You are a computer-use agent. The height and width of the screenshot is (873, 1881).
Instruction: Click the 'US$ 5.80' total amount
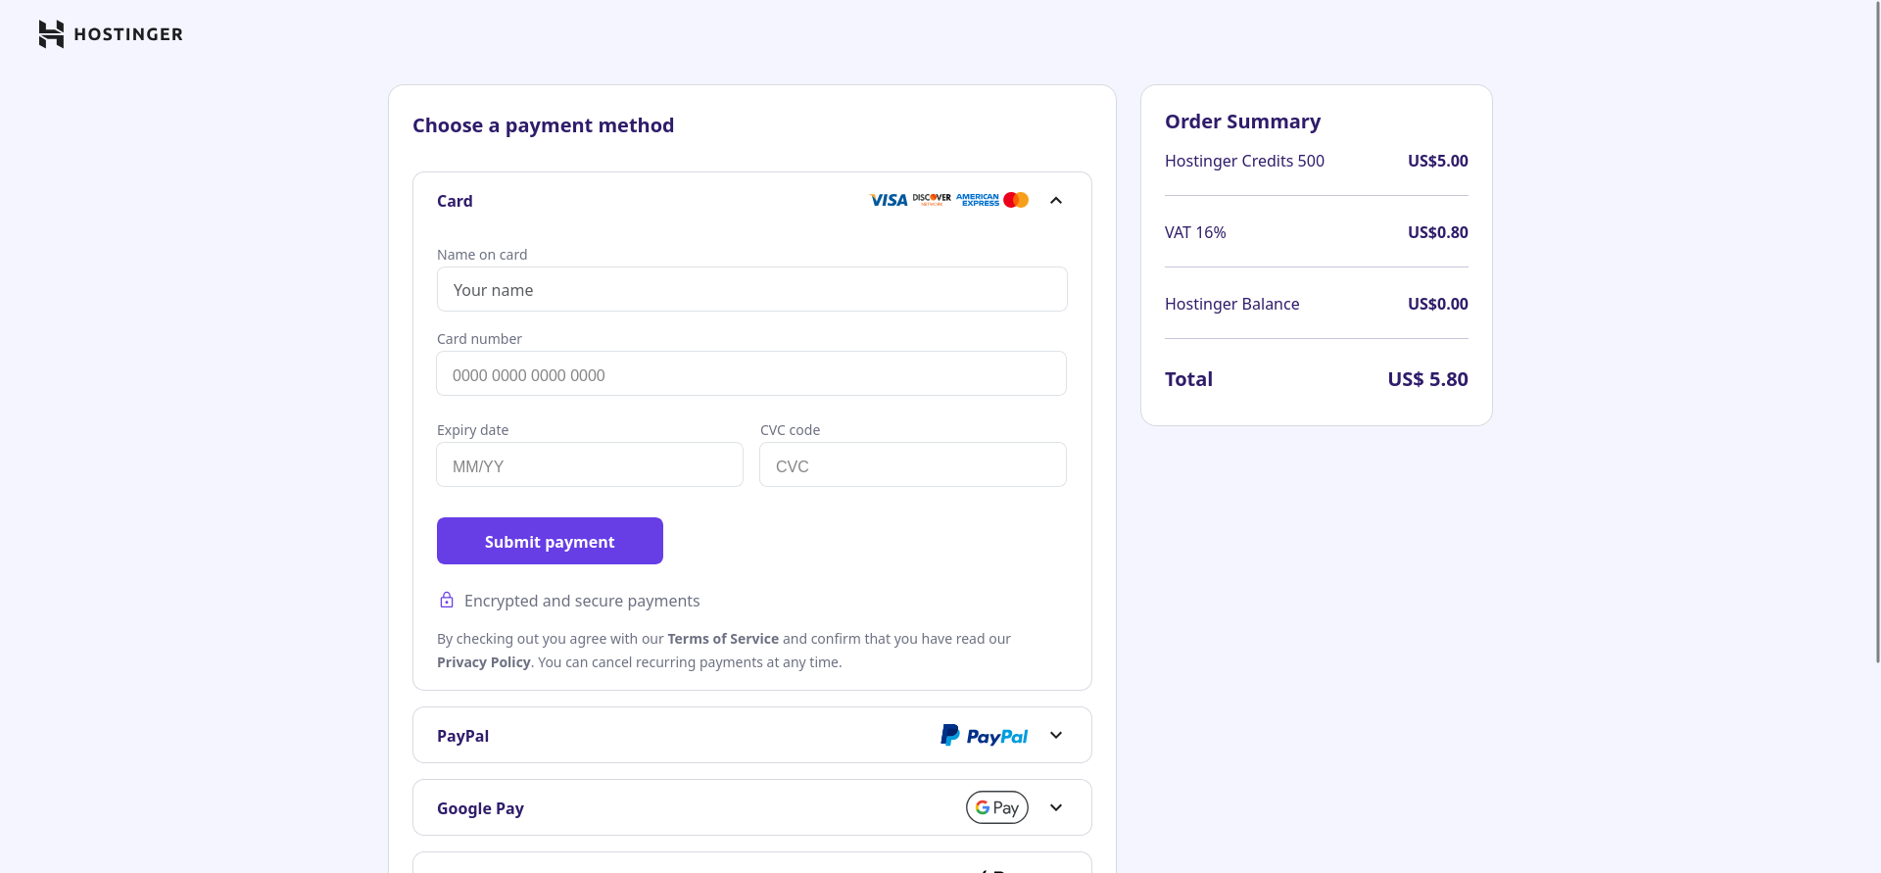1427,379
